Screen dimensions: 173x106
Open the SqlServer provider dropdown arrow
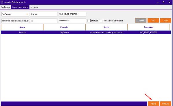[27, 14]
